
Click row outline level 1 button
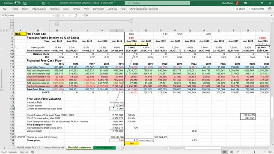coord(2,30)
